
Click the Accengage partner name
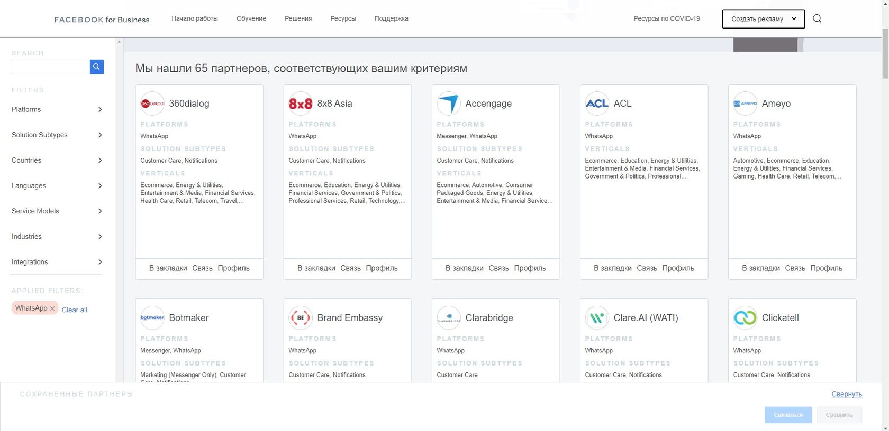(488, 104)
